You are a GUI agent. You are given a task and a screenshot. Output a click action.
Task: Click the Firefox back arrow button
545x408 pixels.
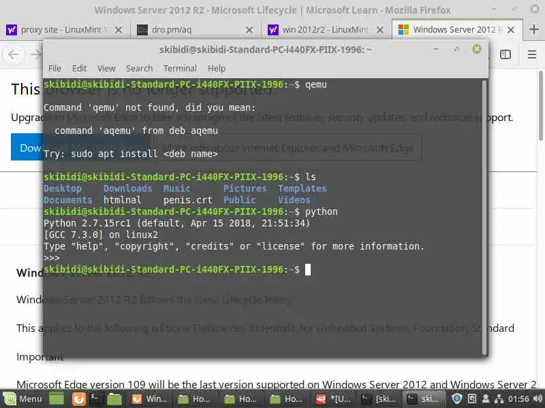(14, 54)
